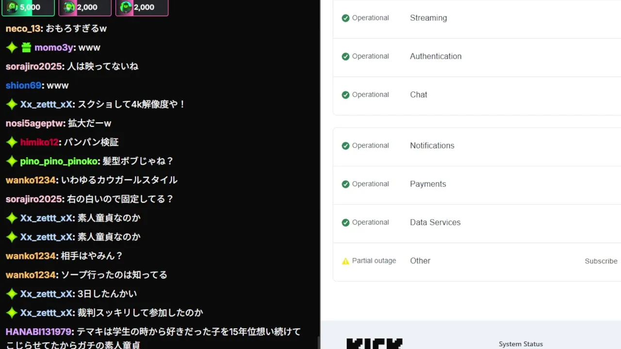Viewport: 621px width, 349px height.
Task: Open HANABI131979's user card
Action: coord(38,332)
